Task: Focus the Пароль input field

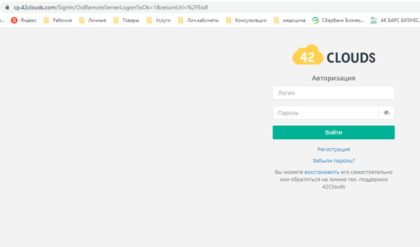Action: [326, 113]
